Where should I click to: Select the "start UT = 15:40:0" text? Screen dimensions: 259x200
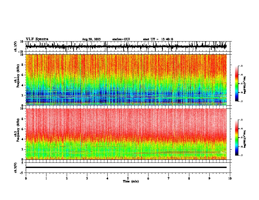(158, 39)
